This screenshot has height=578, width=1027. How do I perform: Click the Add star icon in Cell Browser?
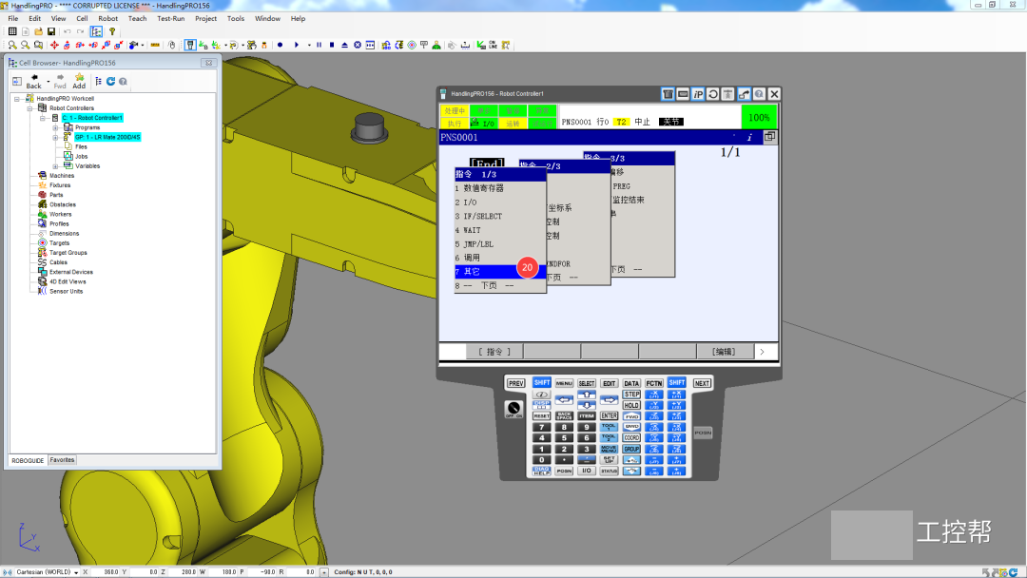click(x=79, y=81)
